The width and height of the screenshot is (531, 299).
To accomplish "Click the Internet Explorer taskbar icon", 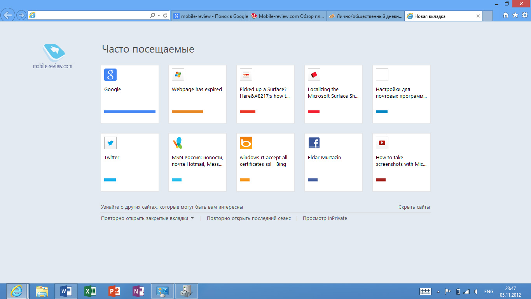I will coord(16,291).
